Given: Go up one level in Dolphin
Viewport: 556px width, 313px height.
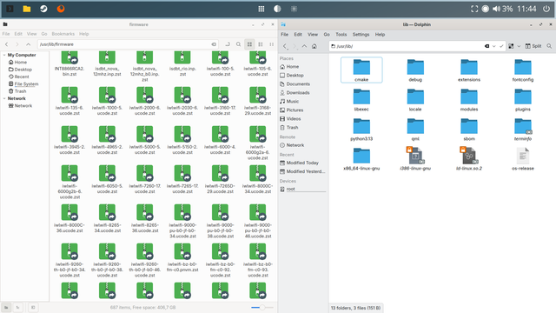Looking at the screenshot, I should pos(304,46).
